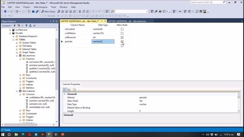Open the Connect dropdown in Object Explorer
244x137 pixels.
[7, 25]
